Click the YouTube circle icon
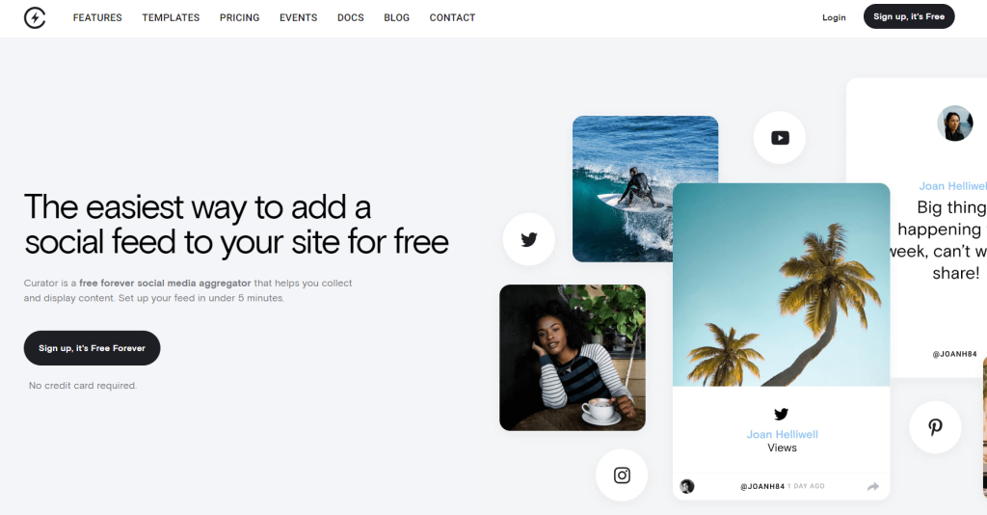Viewport: 987px width, 515px height. pos(779,138)
